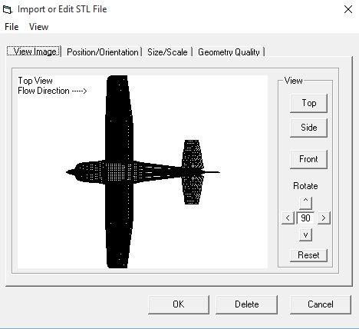
Task: Click the rotate right arrow button
Action: click(x=324, y=218)
